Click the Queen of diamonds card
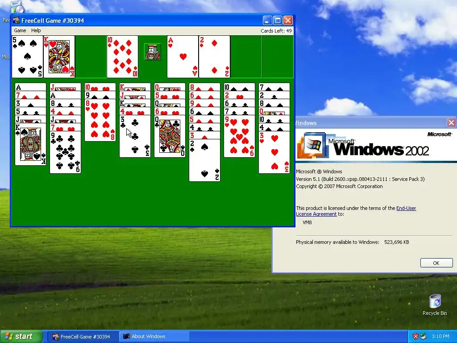457x343 pixels. pos(274,111)
